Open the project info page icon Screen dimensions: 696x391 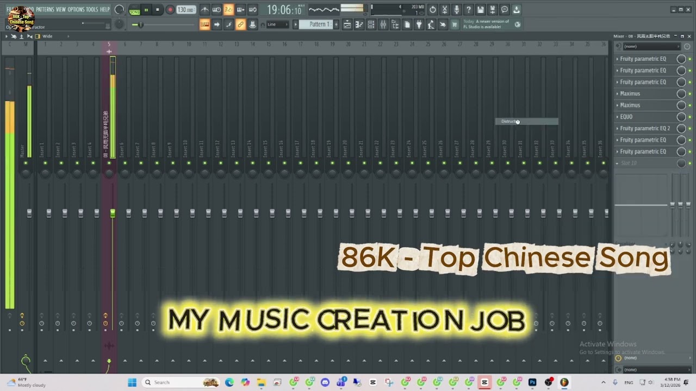tap(407, 24)
